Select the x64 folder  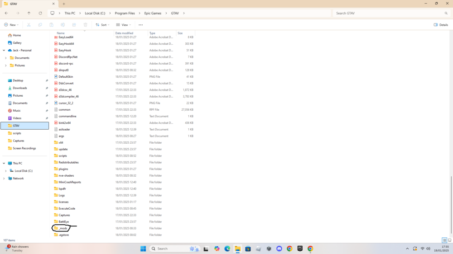pyautogui.click(x=61, y=143)
